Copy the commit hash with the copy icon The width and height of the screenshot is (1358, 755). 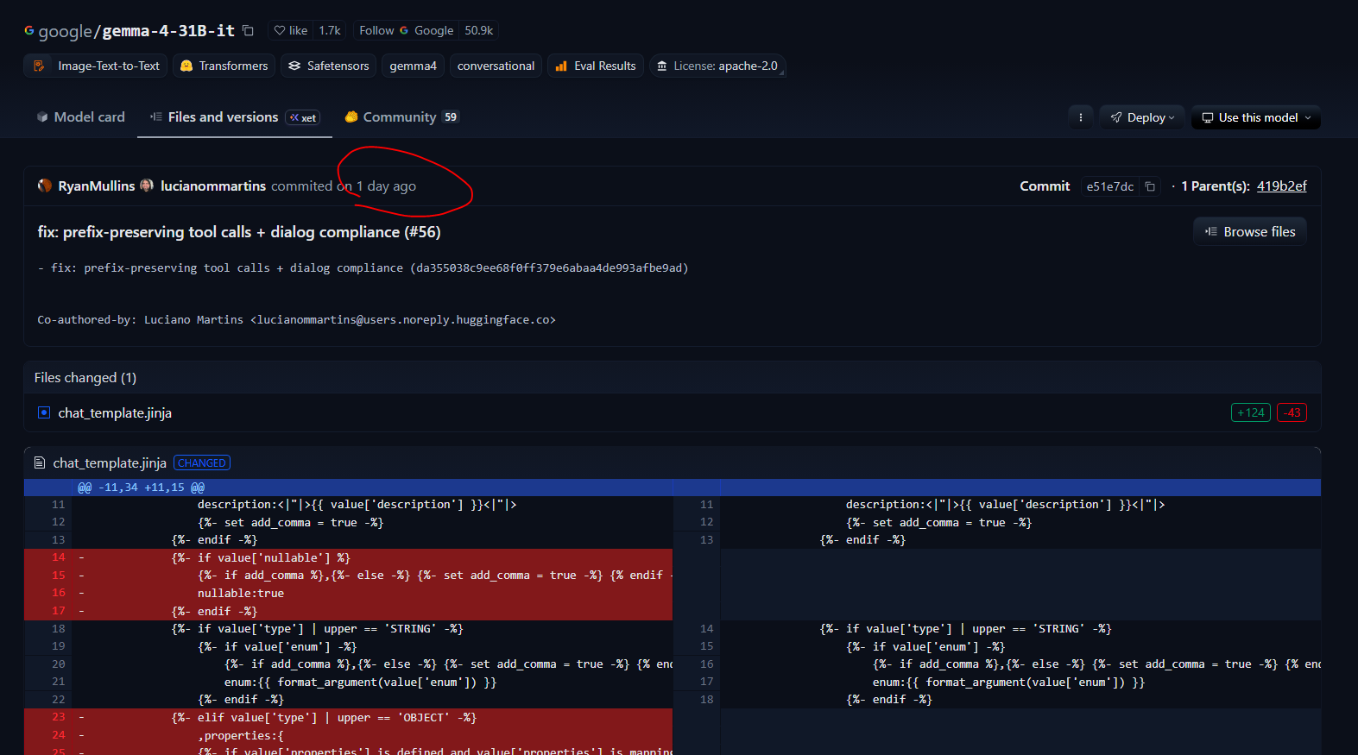click(1150, 186)
